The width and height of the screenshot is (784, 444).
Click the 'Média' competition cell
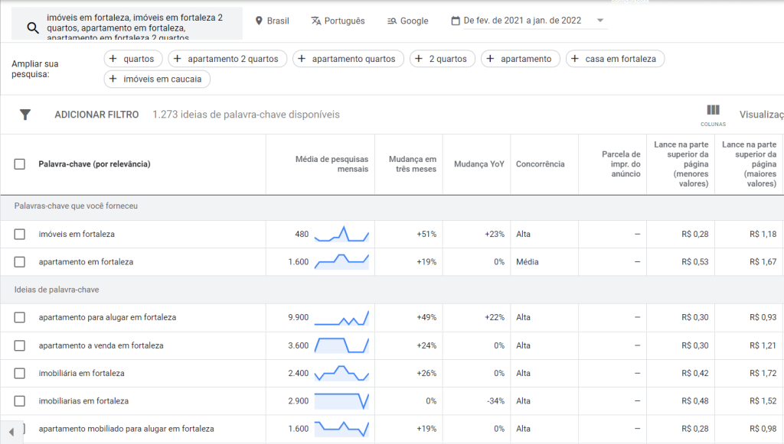point(527,262)
